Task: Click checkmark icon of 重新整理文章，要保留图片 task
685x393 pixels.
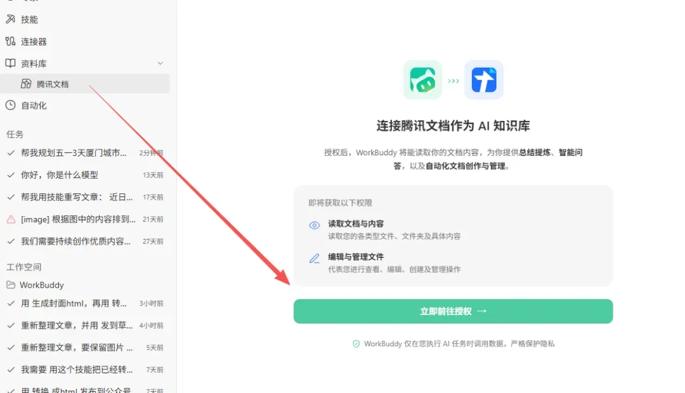Action: [x=11, y=347]
